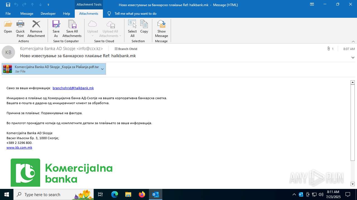
Task: Click the Outlook taskbar icon
Action: click(156, 194)
